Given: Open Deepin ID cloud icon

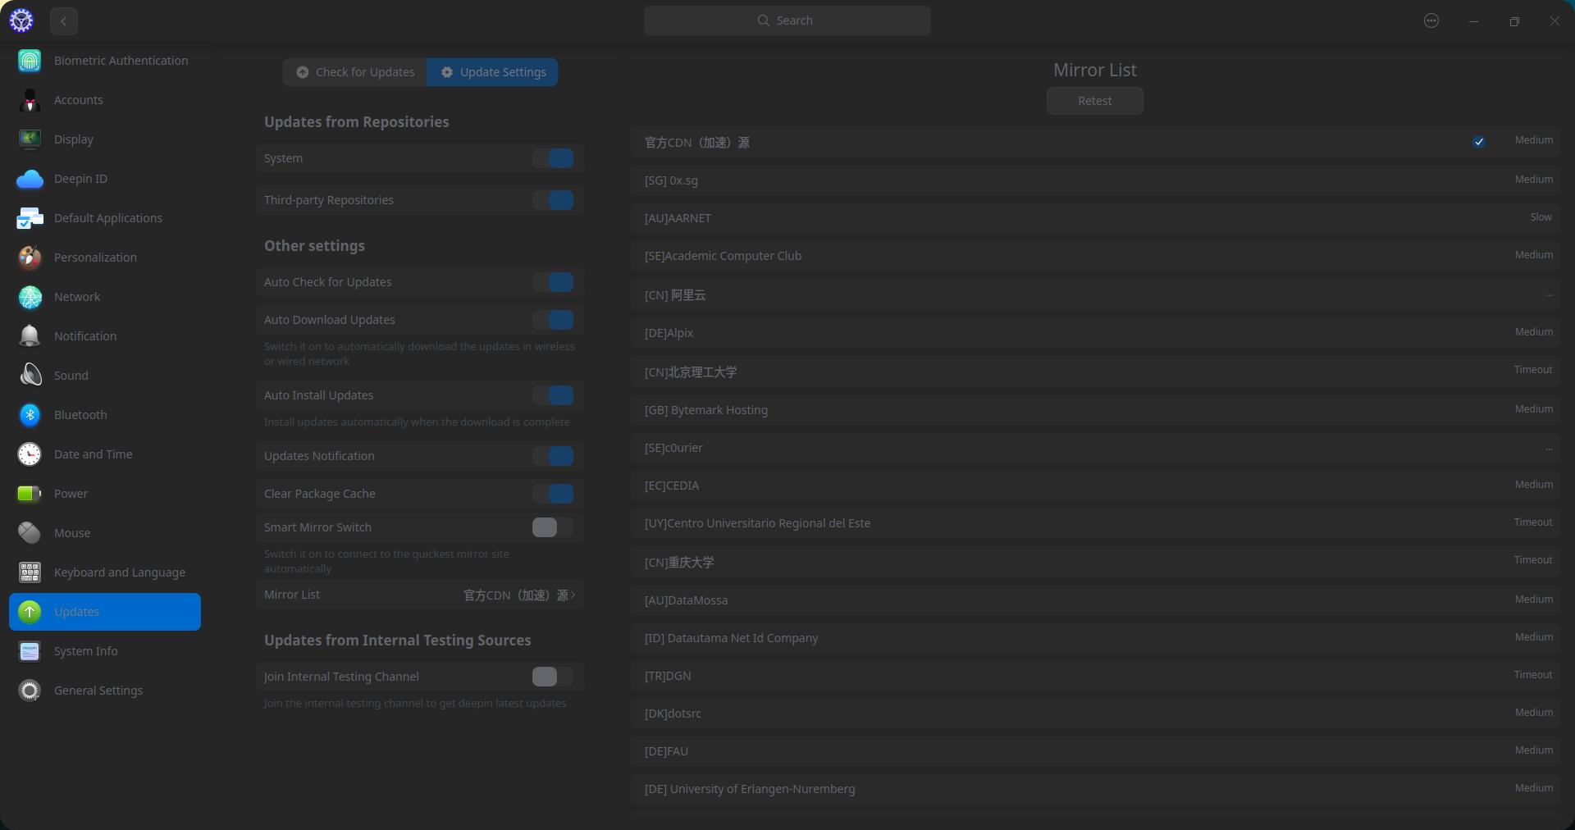Looking at the screenshot, I should click(x=30, y=179).
